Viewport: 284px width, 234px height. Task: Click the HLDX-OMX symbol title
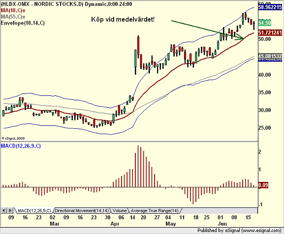pos(66,4)
